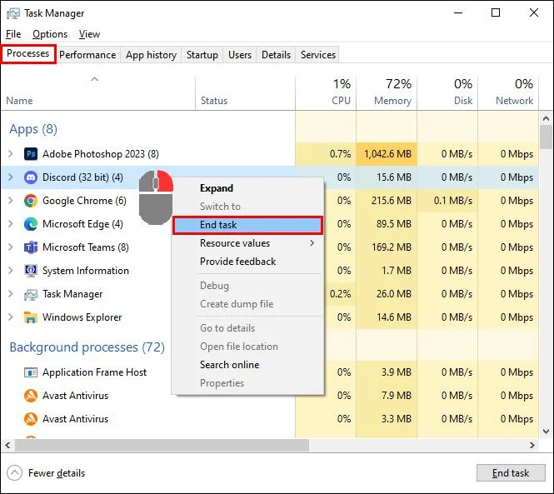Switch to the Users tab
The image size is (554, 494).
pos(240,55)
